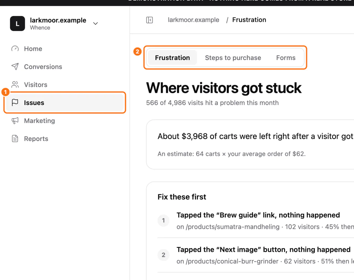Click the Frustration breadcrumb
The height and width of the screenshot is (280, 354).
coord(249,20)
